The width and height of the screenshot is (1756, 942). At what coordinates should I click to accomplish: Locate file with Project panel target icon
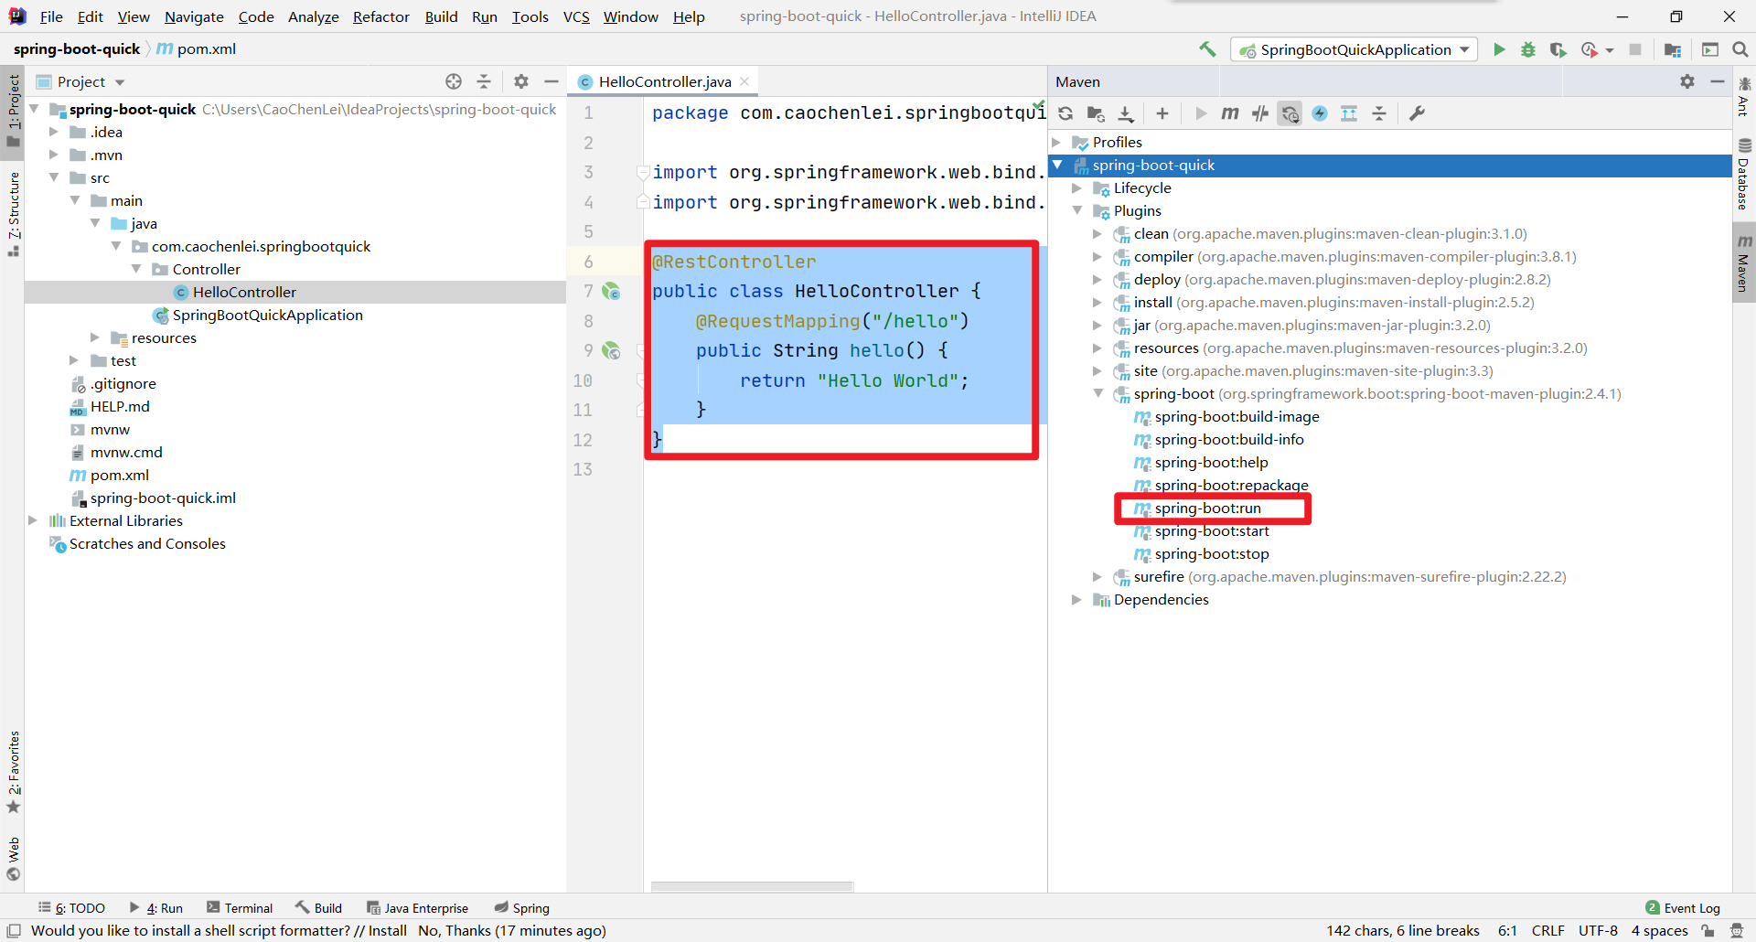point(454,81)
